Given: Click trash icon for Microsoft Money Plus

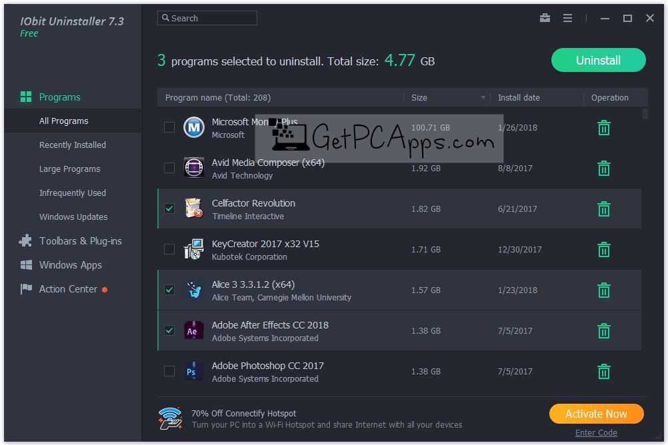Looking at the screenshot, I should point(604,128).
